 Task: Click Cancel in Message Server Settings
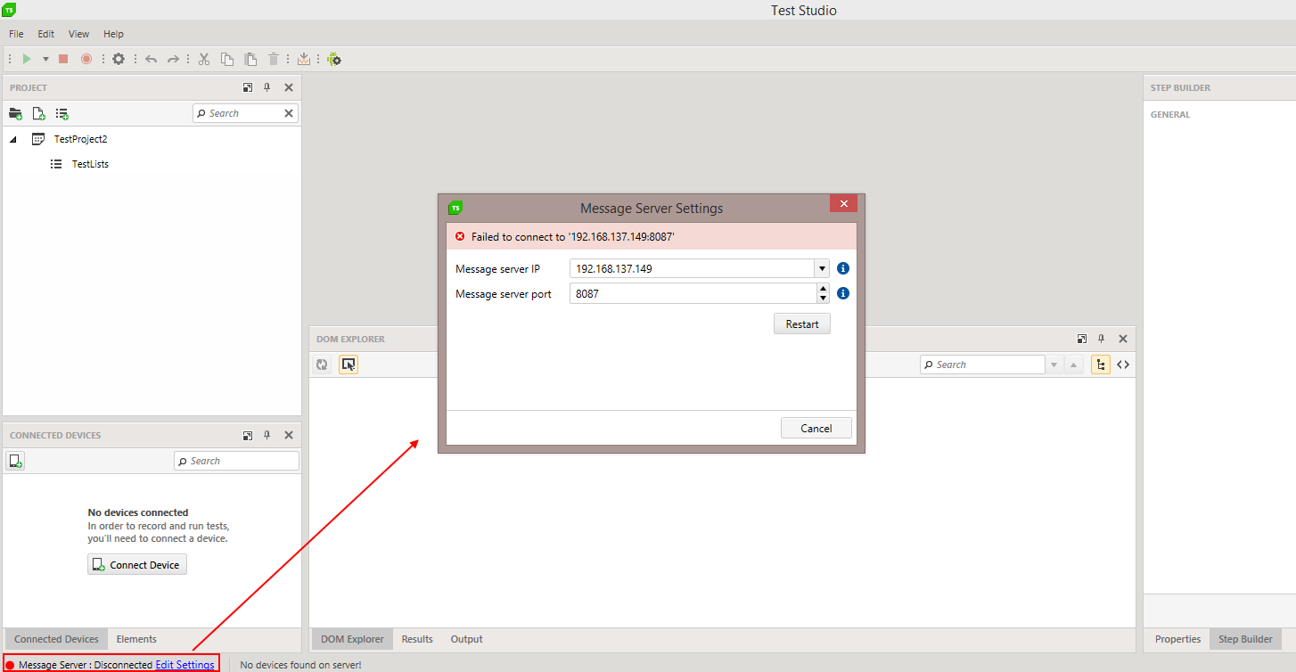(x=816, y=428)
